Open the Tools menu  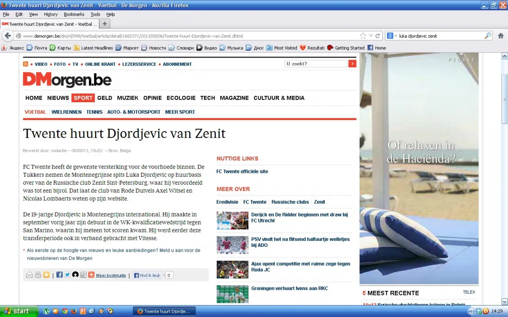tap(95, 14)
